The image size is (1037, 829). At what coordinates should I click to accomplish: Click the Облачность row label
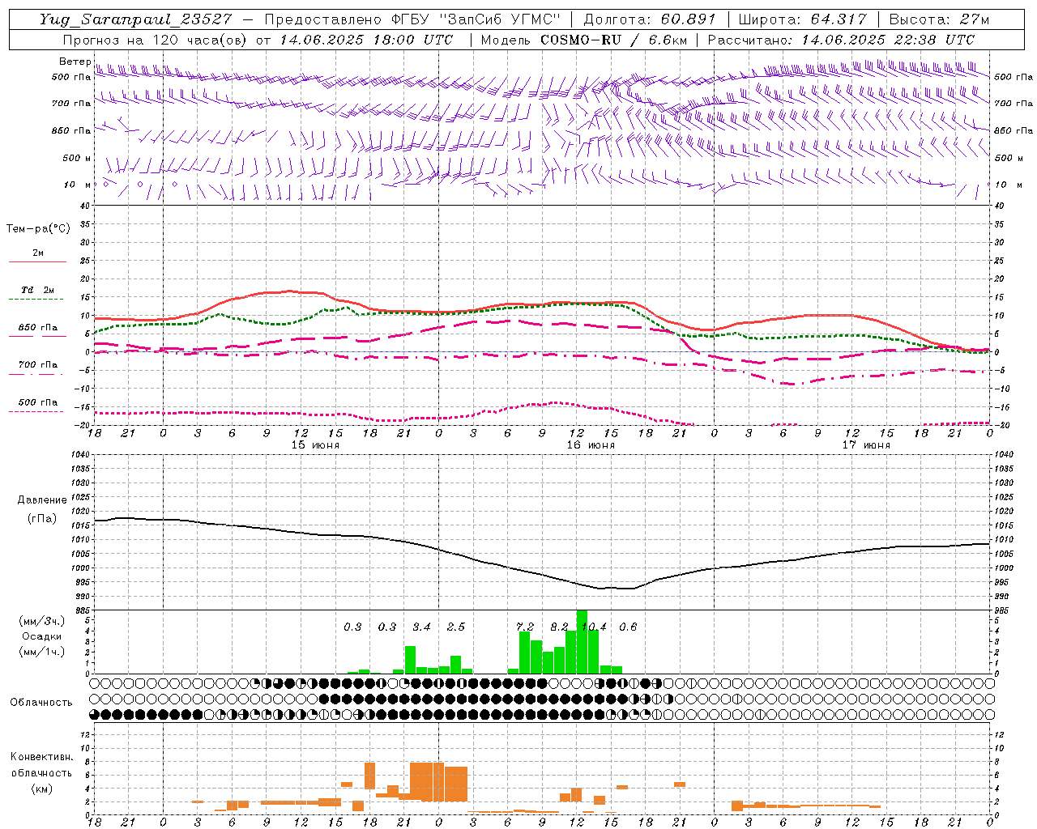41,702
